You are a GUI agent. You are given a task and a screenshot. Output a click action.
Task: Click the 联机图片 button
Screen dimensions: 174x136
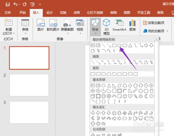(x=53, y=25)
